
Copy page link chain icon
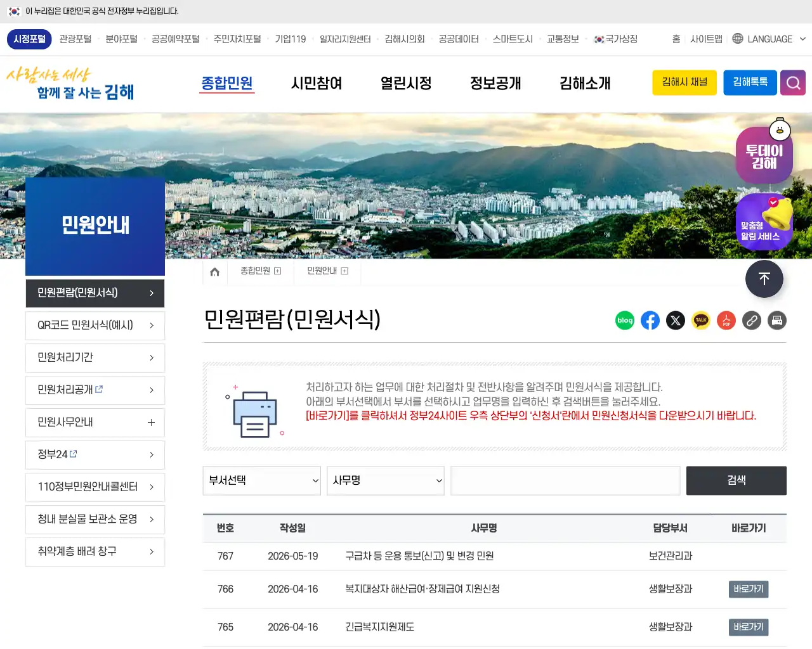(x=752, y=321)
